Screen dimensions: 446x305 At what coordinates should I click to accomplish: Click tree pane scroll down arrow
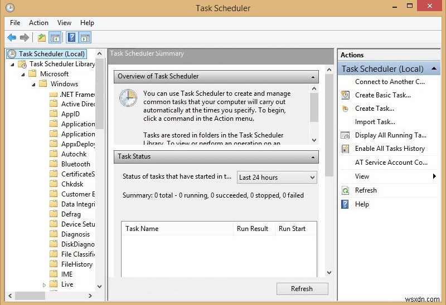[100, 287]
